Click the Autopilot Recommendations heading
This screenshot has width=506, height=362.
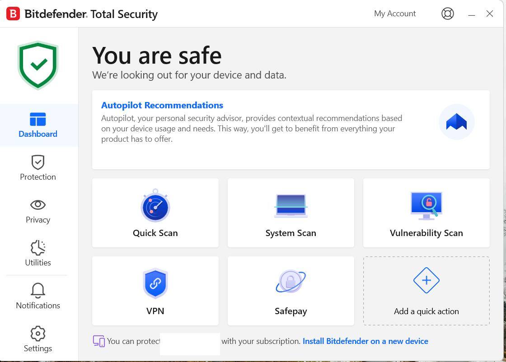coord(162,105)
